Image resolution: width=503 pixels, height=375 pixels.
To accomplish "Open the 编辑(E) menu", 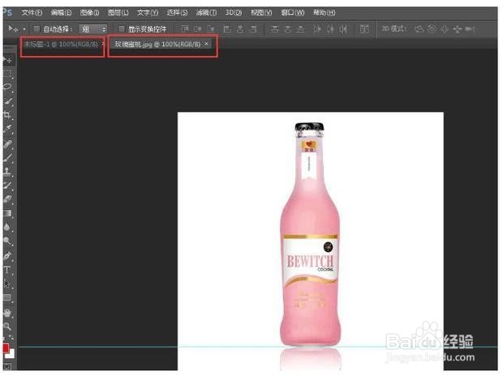I will [x=61, y=12].
